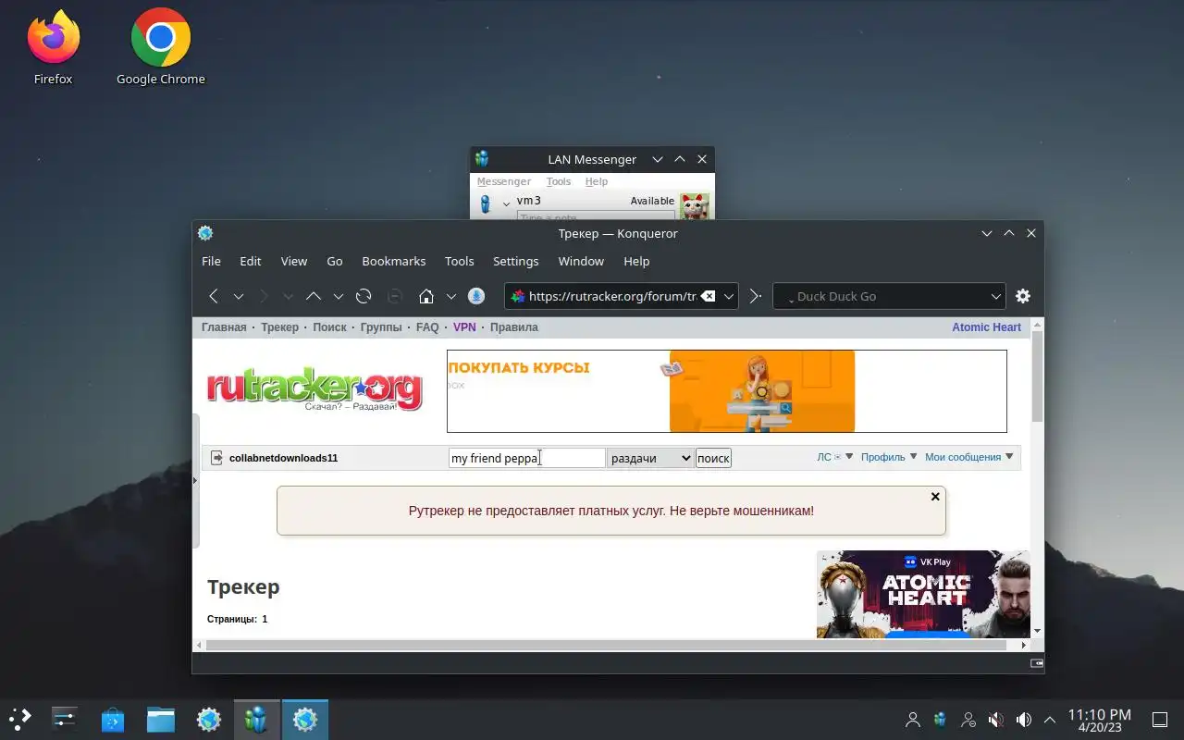
Task: Open Messenger menu in LAN Messenger window
Action: [x=503, y=181]
